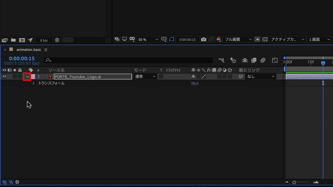Select layer 1 duration bar in timeline
Image resolution: width=333 pixels, height=187 pixels.
tap(309, 77)
